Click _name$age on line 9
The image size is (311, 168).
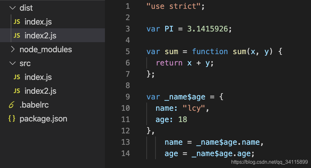pos(185,97)
